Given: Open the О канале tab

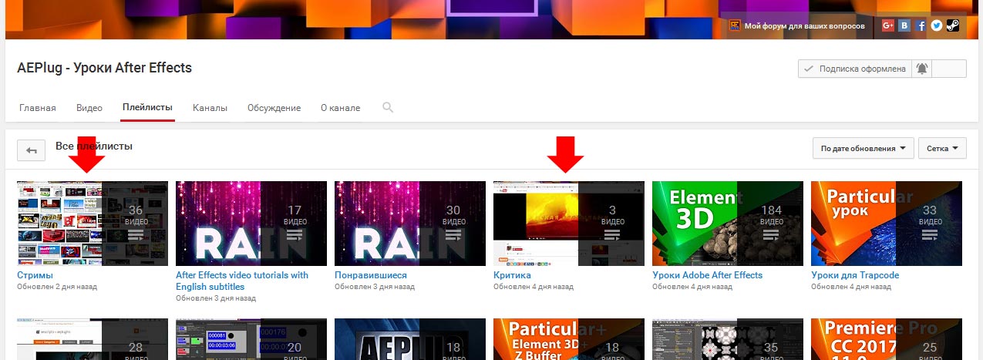Looking at the screenshot, I should pos(340,108).
